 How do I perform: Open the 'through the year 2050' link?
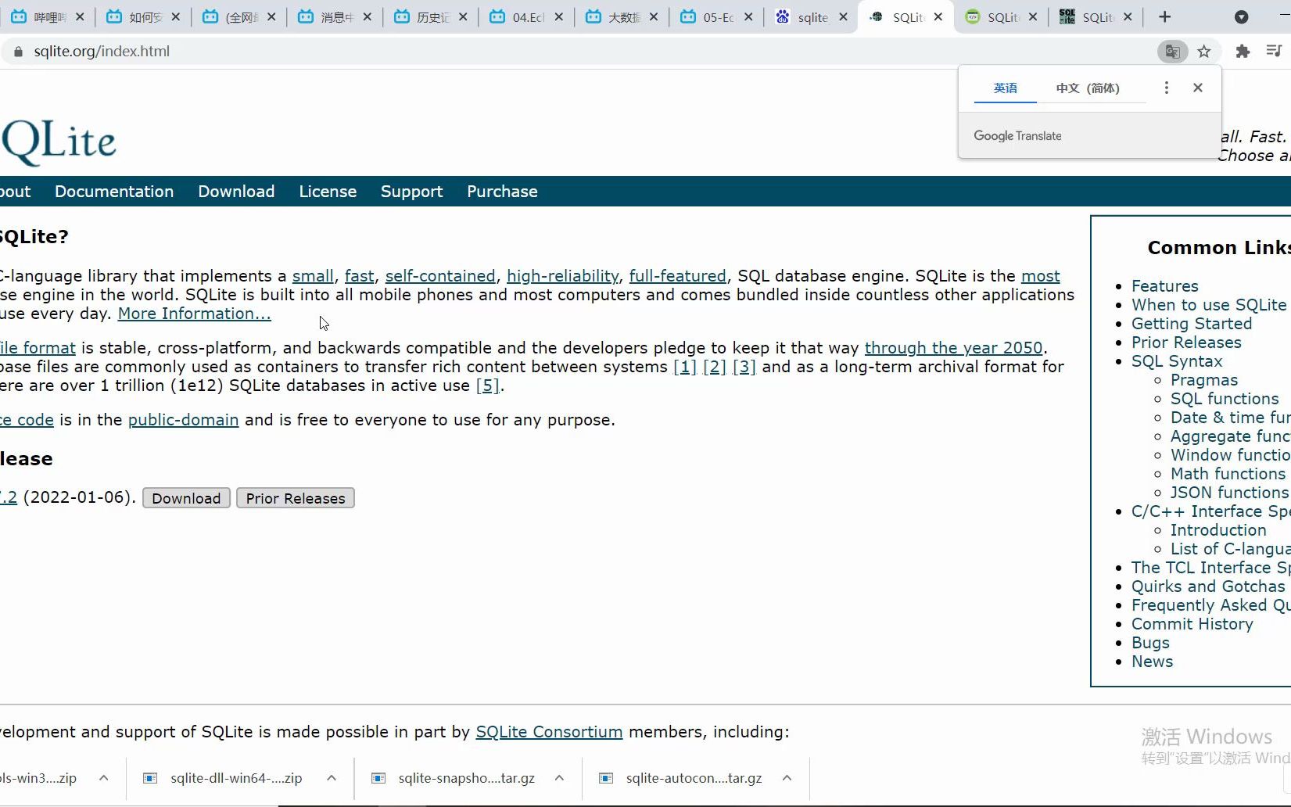point(954,348)
